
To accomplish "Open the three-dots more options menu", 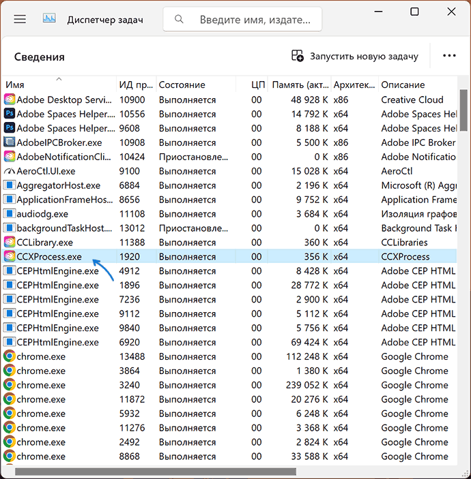I will tap(449, 56).
